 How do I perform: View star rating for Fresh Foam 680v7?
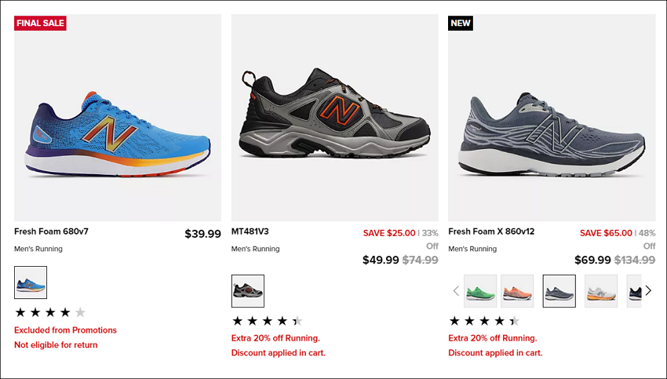pyautogui.click(x=50, y=312)
